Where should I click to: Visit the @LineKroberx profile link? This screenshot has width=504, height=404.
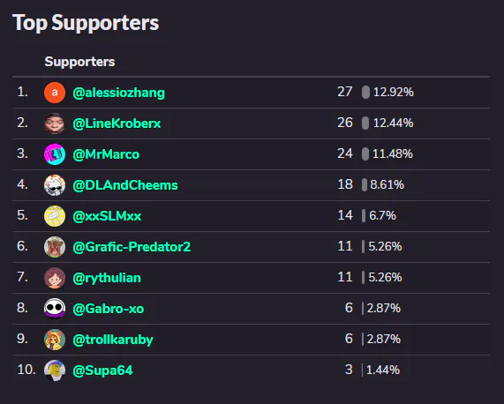(117, 123)
